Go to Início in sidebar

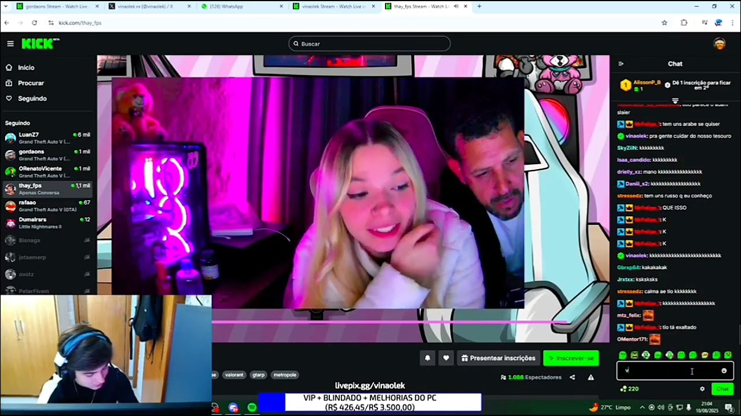tap(26, 68)
